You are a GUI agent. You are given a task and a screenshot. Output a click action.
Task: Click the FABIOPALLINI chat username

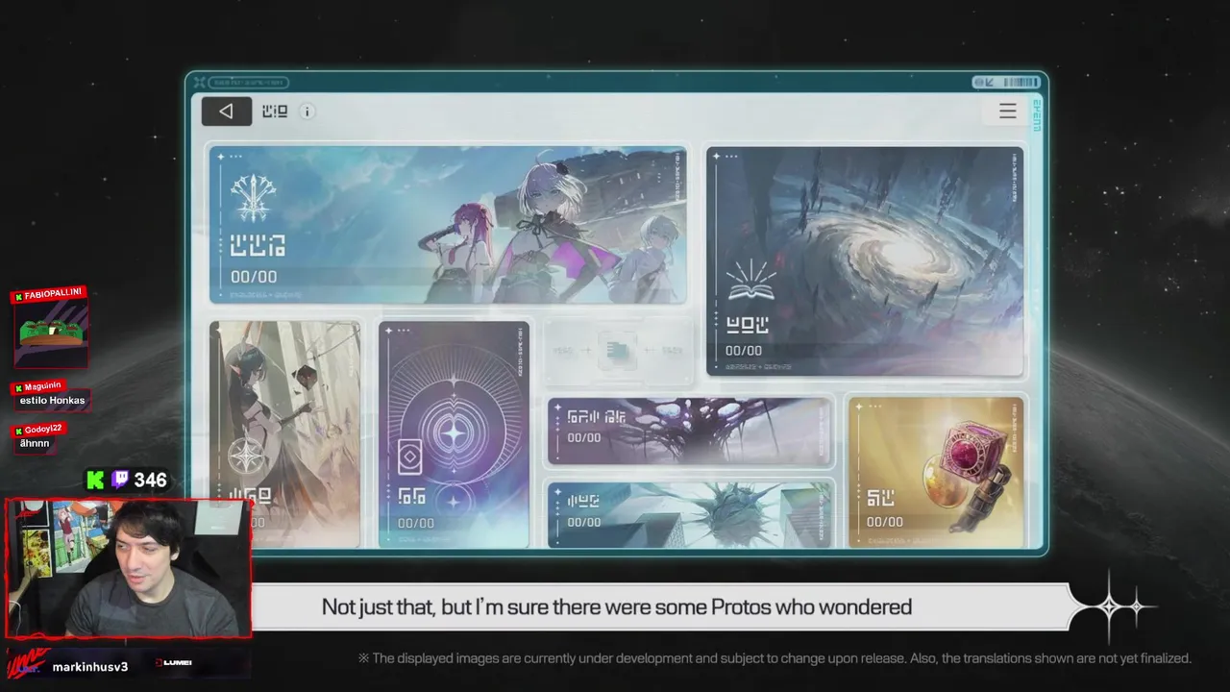tap(54, 293)
